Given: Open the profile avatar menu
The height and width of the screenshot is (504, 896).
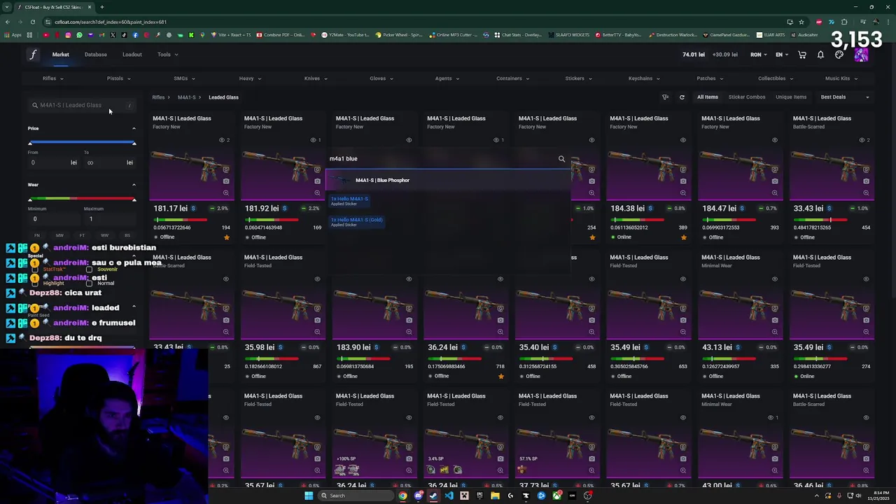Looking at the screenshot, I should point(861,55).
